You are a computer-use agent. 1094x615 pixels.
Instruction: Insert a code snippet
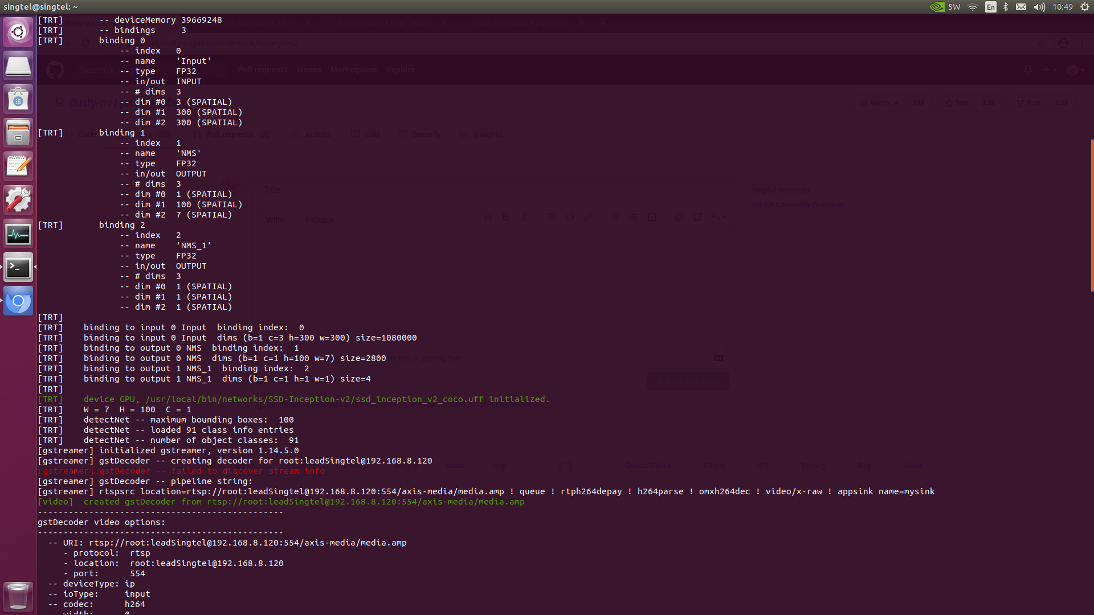tap(570, 217)
